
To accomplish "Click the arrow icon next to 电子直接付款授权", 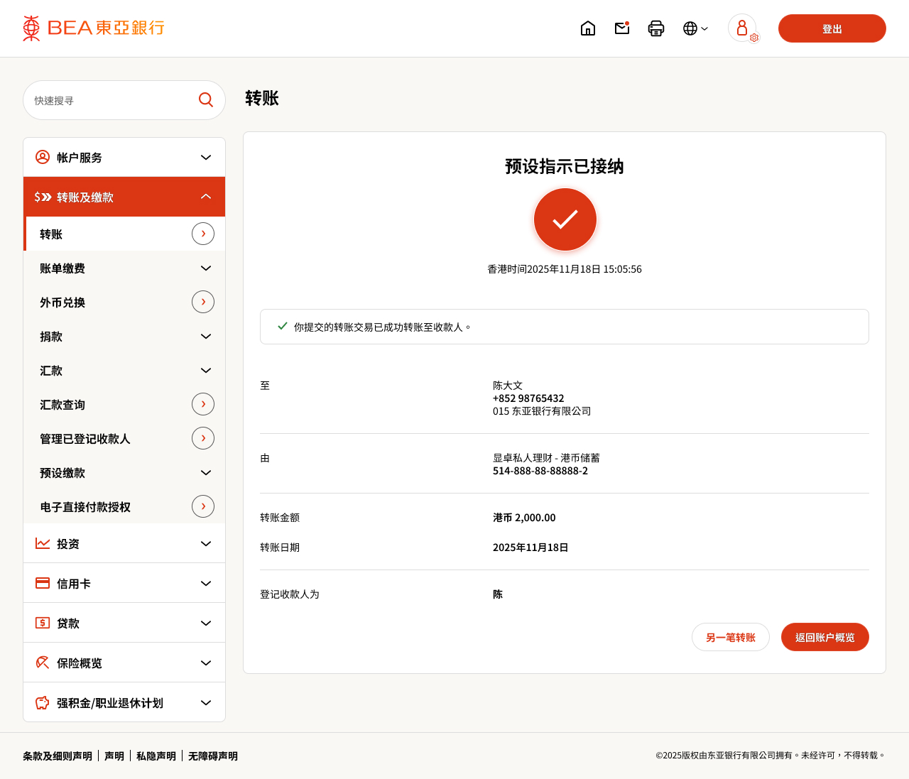I will tap(204, 506).
